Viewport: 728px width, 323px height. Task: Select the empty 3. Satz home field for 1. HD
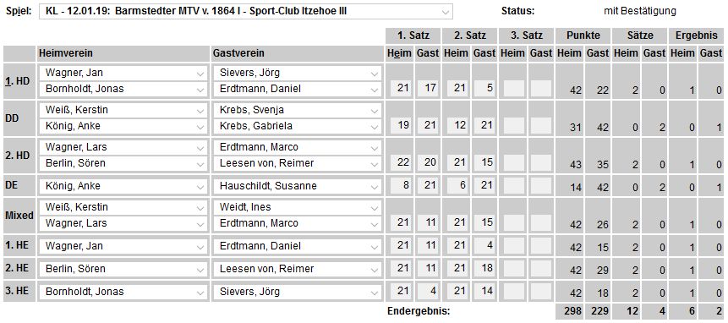[514, 88]
